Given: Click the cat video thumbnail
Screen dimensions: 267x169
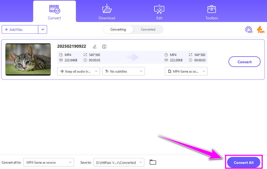Looking at the screenshot, I should tap(28, 60).
